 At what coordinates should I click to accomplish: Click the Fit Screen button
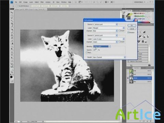tap(45, 6)
